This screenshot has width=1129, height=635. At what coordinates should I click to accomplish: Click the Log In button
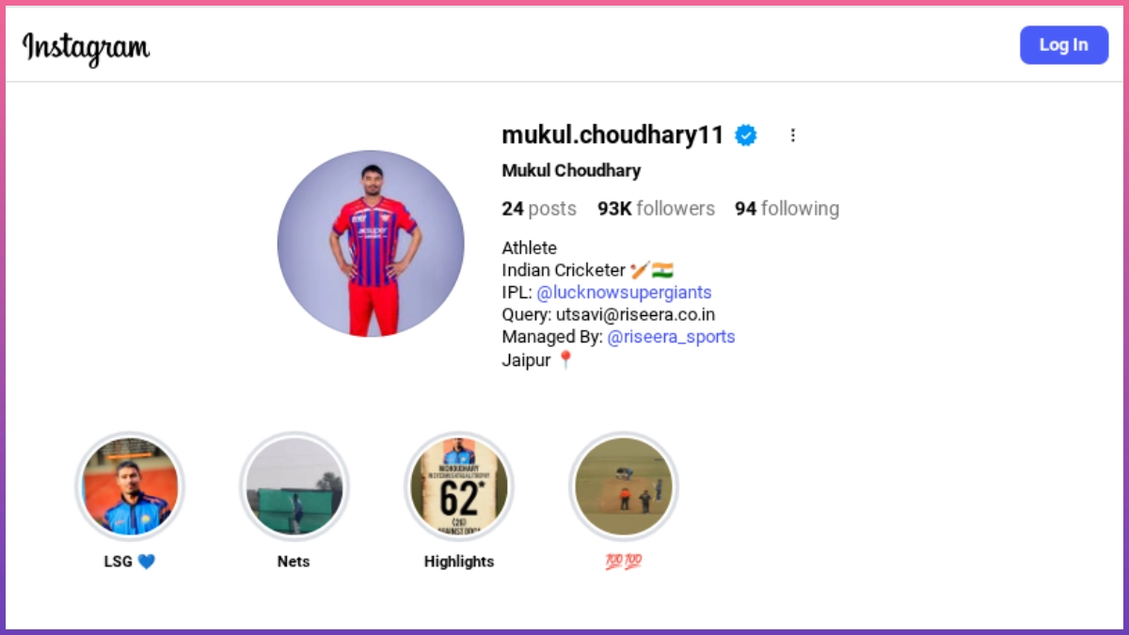[1064, 44]
